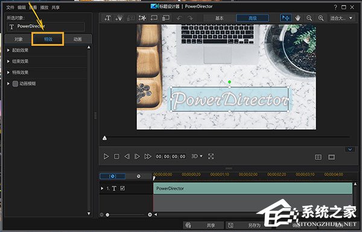The width and height of the screenshot is (362, 232).
Task: Switch to the 特效 tab
Action: tap(48, 39)
